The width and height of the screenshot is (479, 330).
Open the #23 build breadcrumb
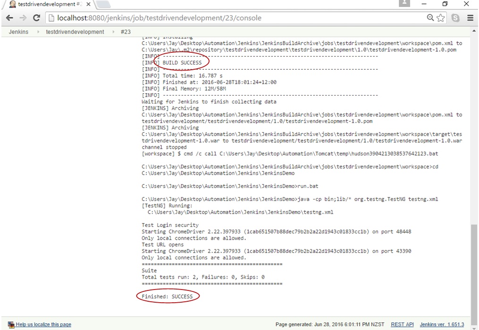[126, 32]
